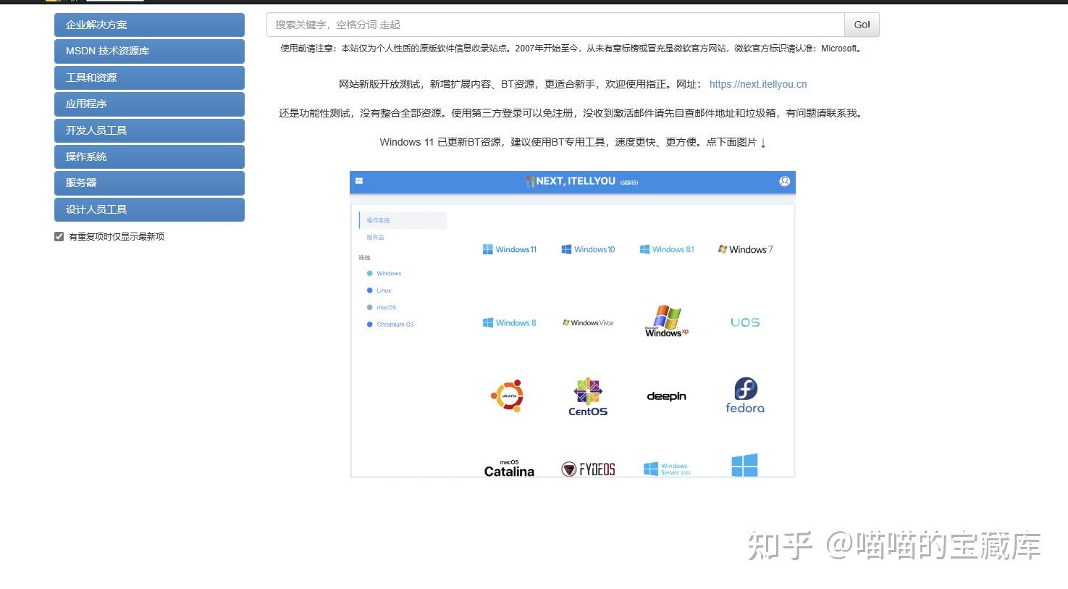Select the macOS filter in preview sidebar

pos(382,307)
